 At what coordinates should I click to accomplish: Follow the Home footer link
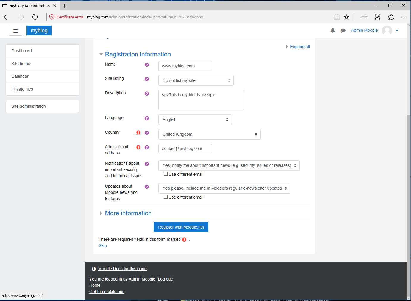click(95, 285)
